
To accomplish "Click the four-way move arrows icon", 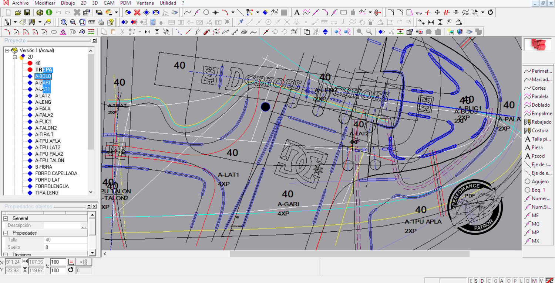I will [437, 13].
